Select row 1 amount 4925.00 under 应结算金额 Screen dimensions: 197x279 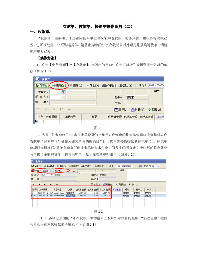81,193
